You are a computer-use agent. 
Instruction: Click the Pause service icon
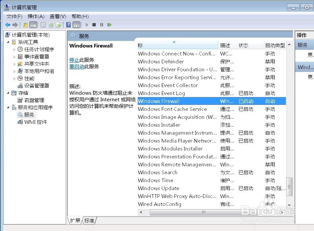pyautogui.click(x=102, y=25)
